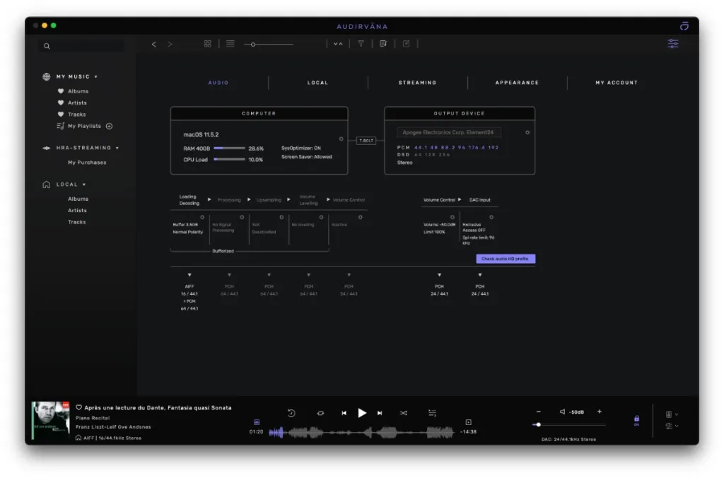Click the mini-player icon in title bar
Screen dimensions: 724x478
(x=684, y=26)
